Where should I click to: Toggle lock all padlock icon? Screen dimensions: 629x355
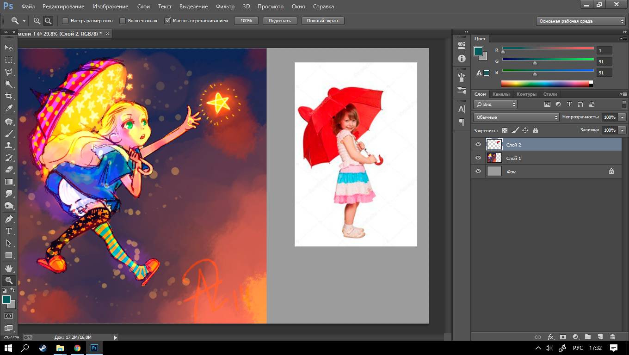coord(536,130)
